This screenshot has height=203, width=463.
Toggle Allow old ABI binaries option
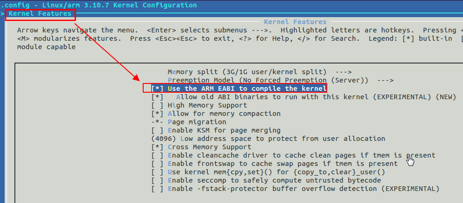(x=304, y=97)
